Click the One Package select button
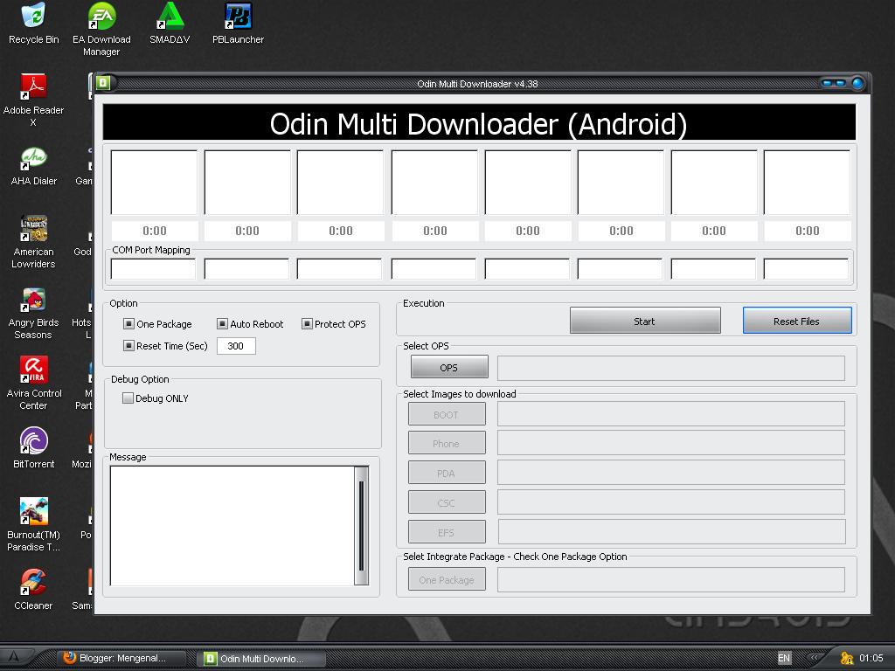 pos(447,579)
